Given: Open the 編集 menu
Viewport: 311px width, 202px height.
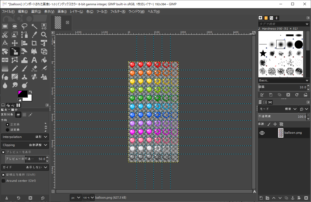Looking at the screenshot, I should pyautogui.click(x=23, y=12).
